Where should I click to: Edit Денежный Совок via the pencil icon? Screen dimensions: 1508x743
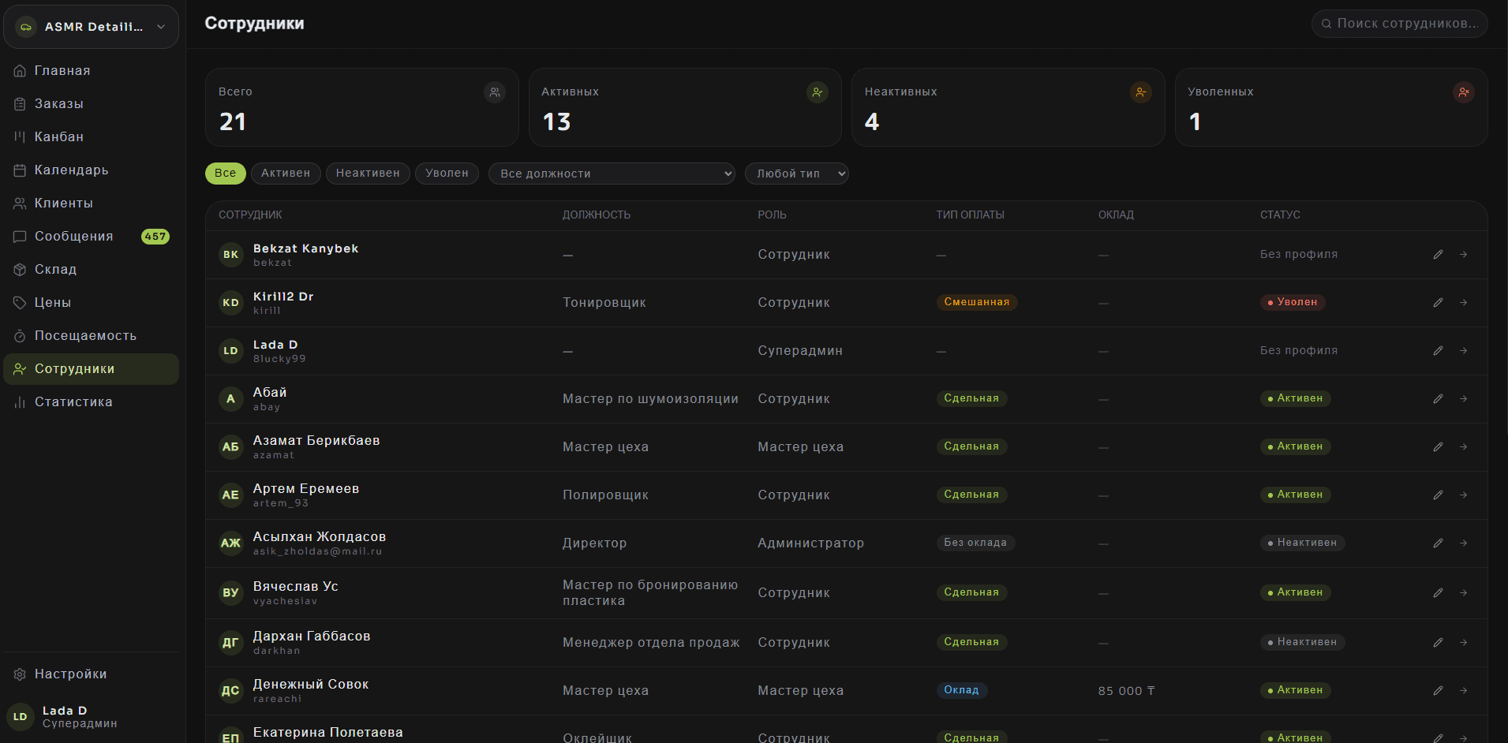(1438, 691)
